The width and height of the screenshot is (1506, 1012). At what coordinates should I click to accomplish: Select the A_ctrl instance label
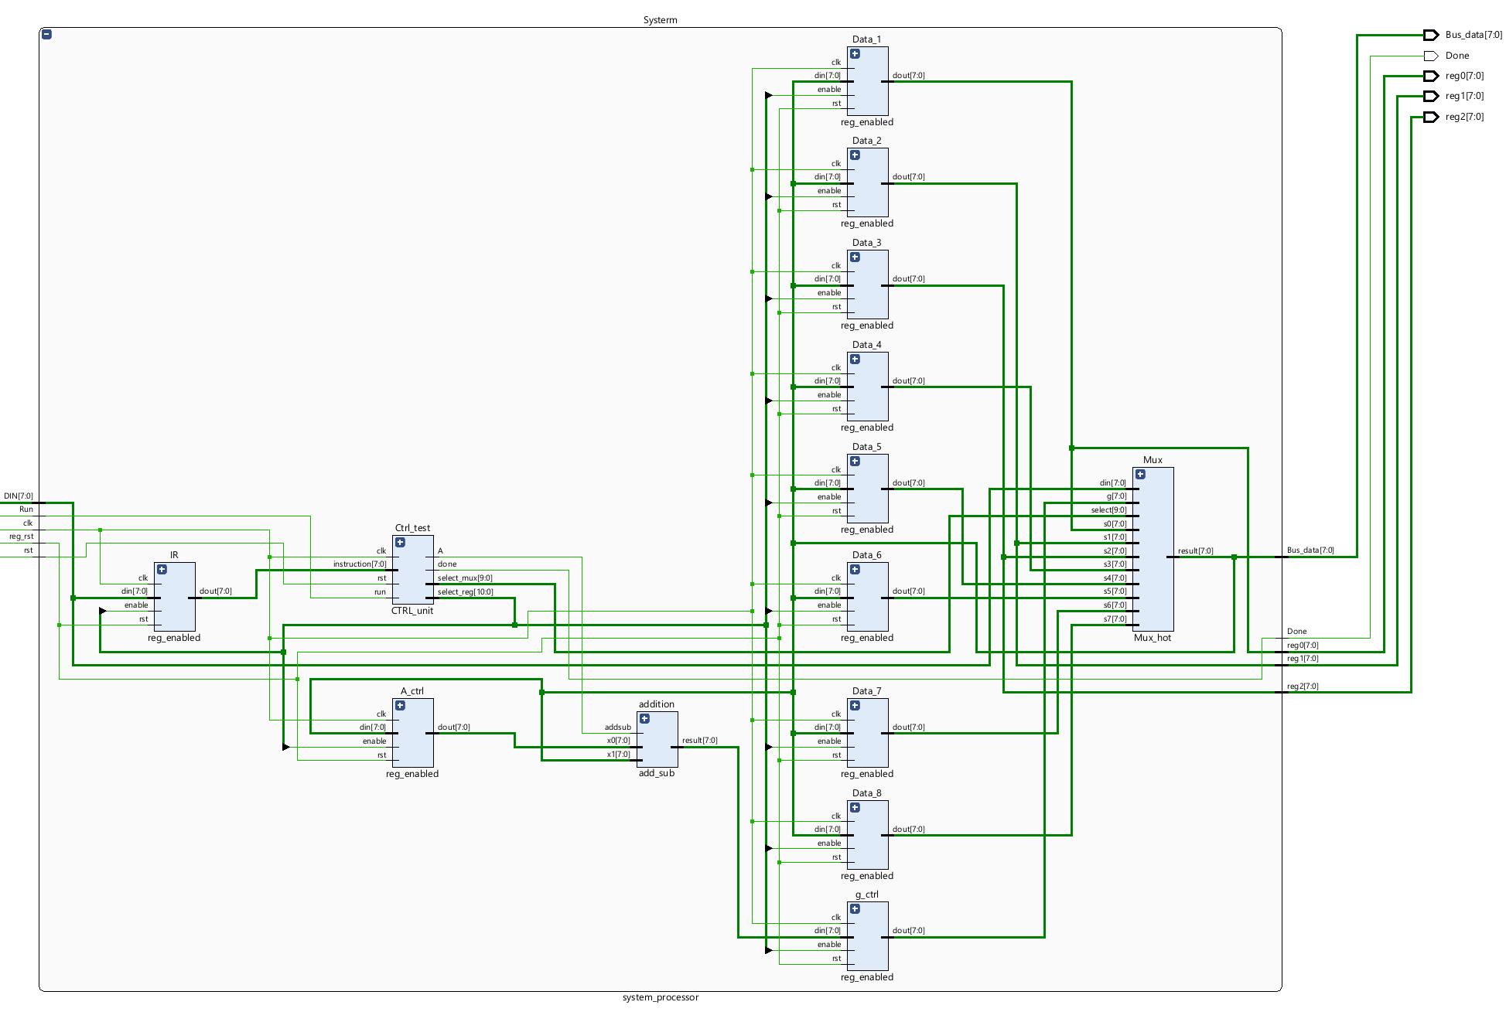coord(412,691)
